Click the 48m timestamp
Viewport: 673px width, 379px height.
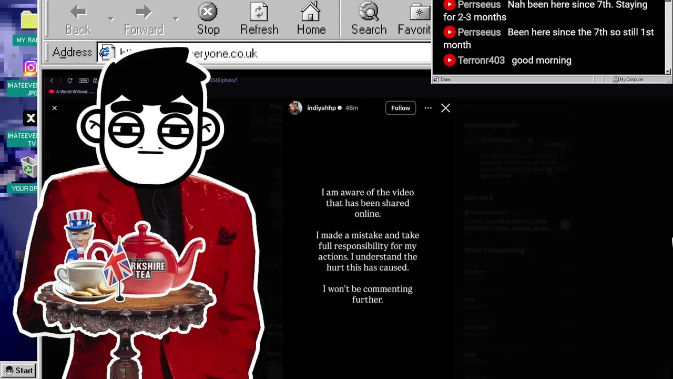[351, 108]
